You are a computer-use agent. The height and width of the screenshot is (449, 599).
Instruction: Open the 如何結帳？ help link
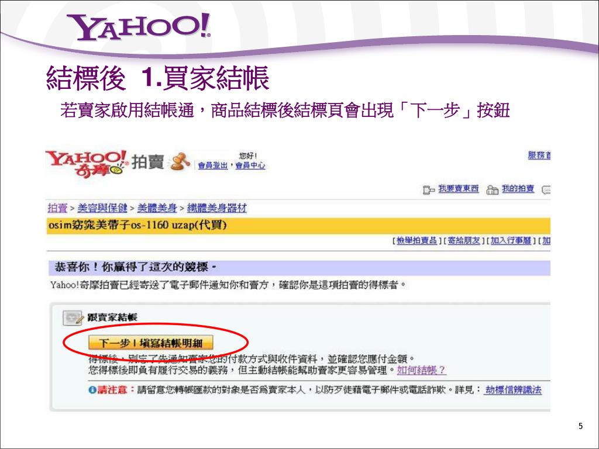(421, 370)
